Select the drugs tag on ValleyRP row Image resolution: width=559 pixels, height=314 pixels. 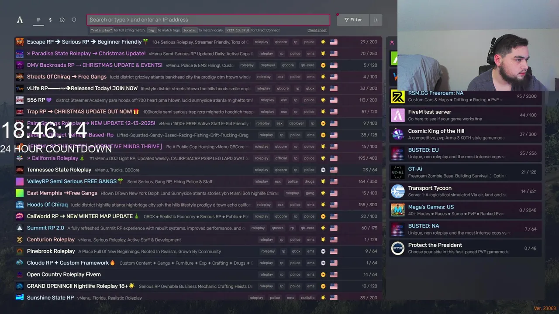(309, 181)
